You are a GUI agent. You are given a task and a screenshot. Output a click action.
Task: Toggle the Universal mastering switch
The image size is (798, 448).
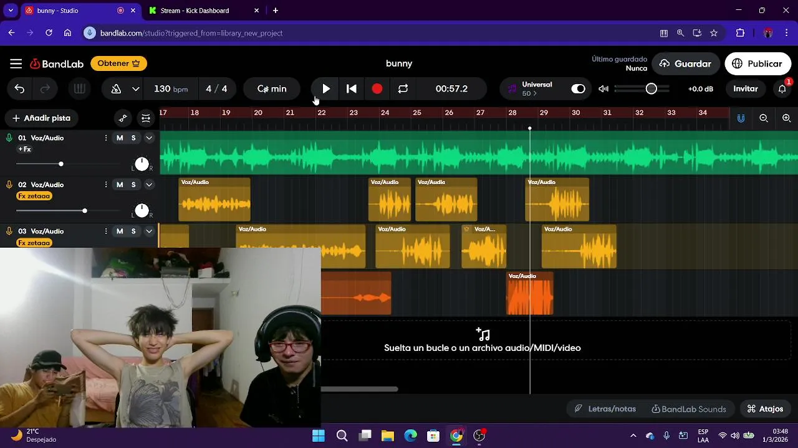coord(579,89)
